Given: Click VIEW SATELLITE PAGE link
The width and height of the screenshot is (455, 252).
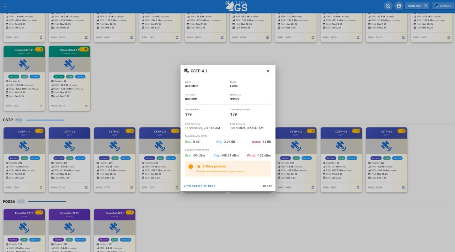Looking at the screenshot, I should click(x=199, y=186).
